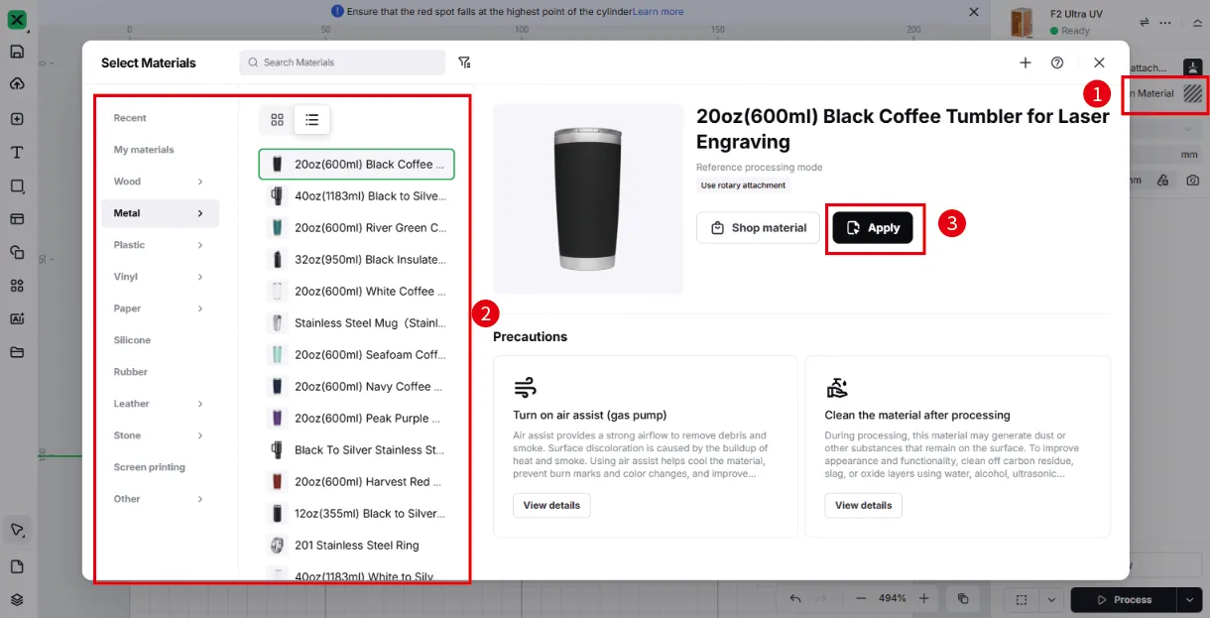Zoom out with the minus button

point(861,599)
